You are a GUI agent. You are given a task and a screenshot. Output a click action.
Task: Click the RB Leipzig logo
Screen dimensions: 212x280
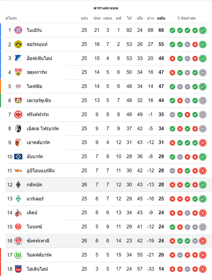(18, 86)
